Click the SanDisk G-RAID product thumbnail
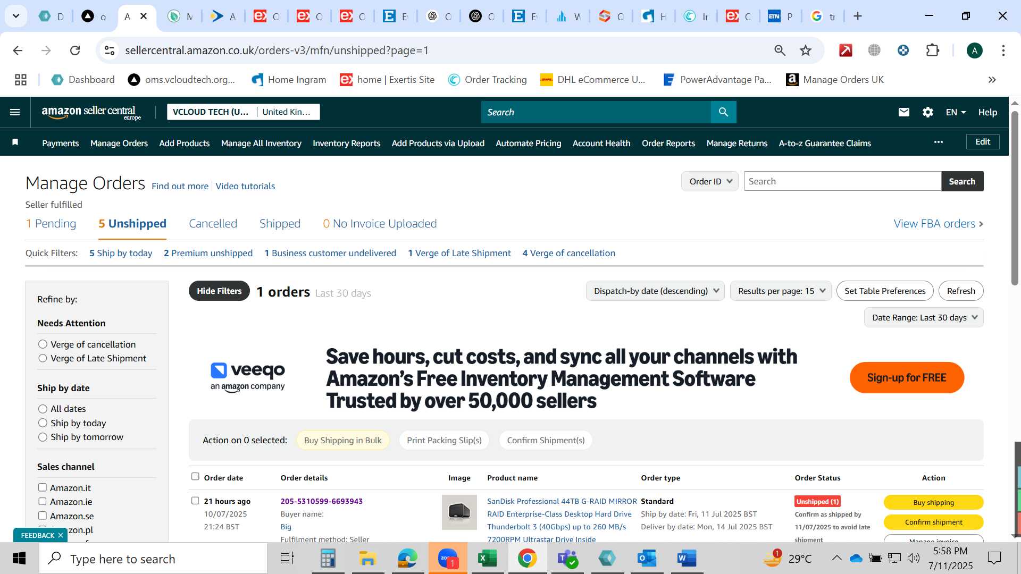This screenshot has height=574, width=1021. [459, 512]
